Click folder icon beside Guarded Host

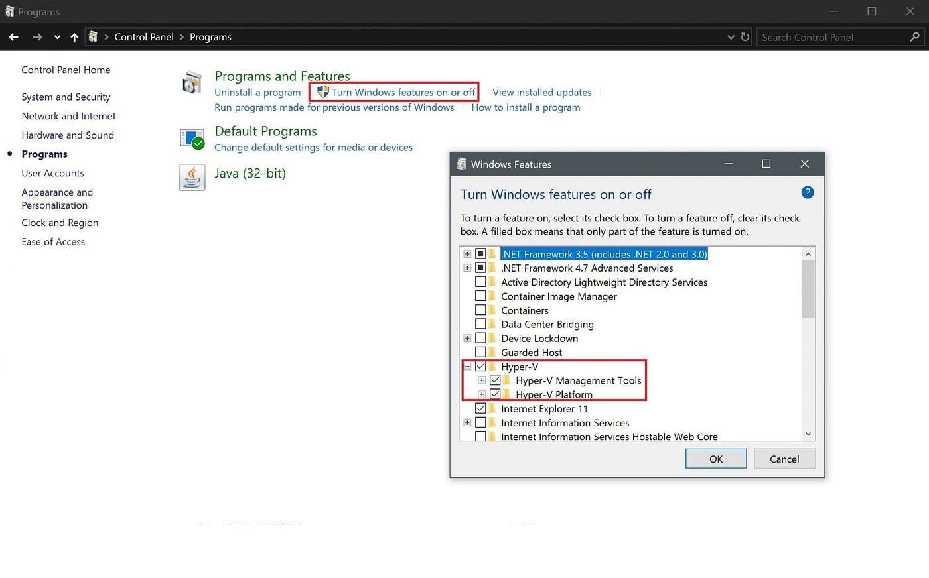(492, 352)
